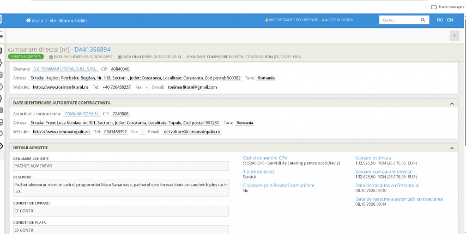
Task: Open the COMUNA TOPALU authority link
Action: pos(81,114)
